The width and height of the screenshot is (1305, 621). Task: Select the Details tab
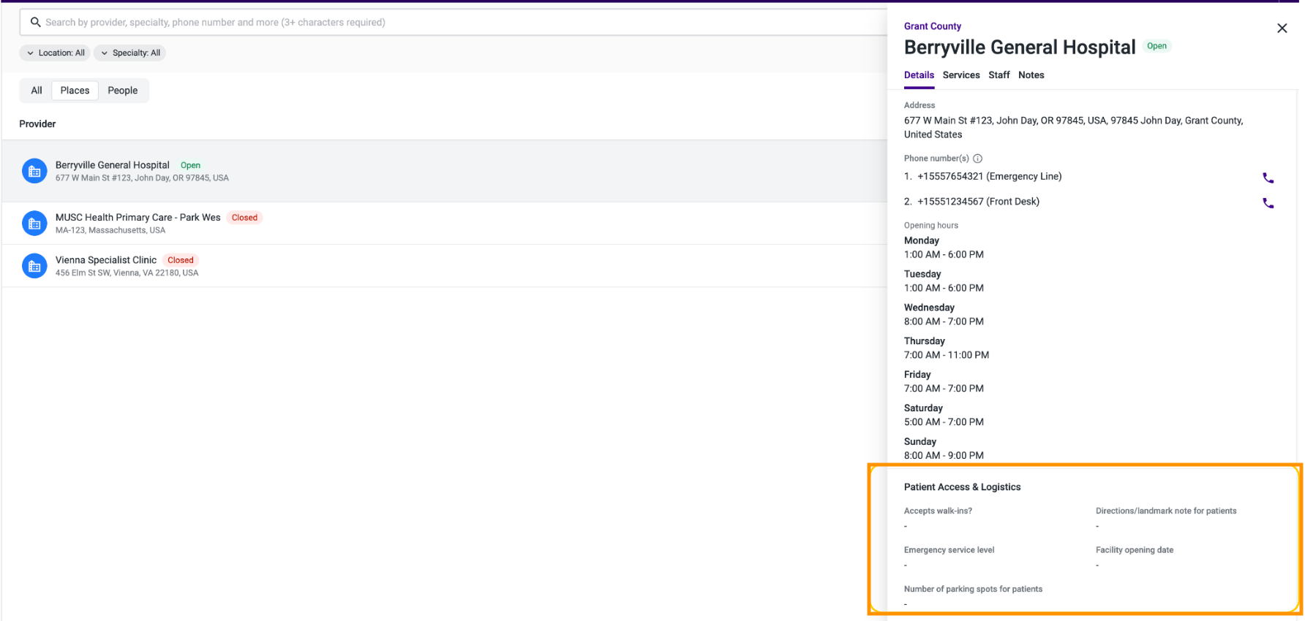[919, 75]
